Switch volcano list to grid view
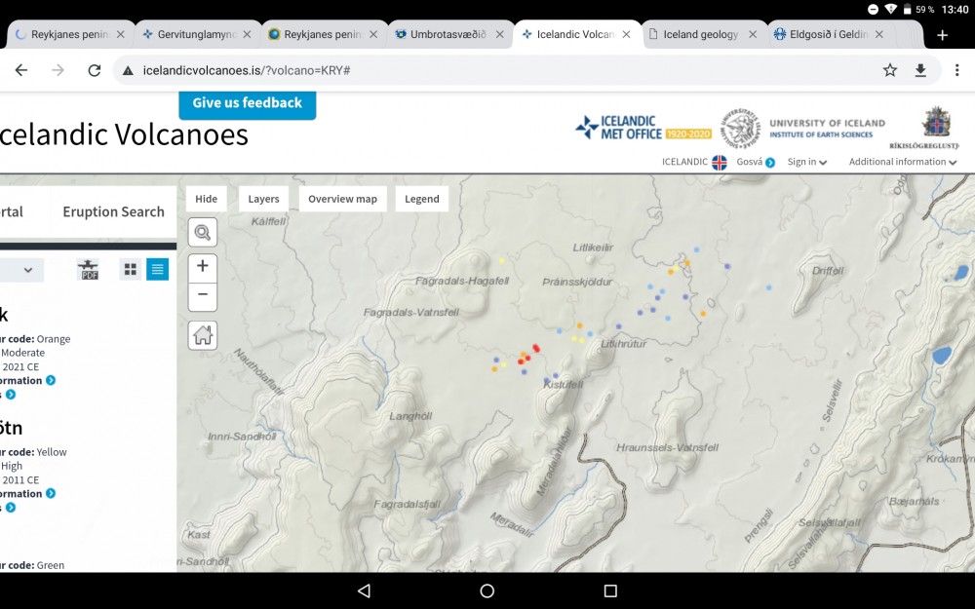The height and width of the screenshot is (609, 975). 131,270
